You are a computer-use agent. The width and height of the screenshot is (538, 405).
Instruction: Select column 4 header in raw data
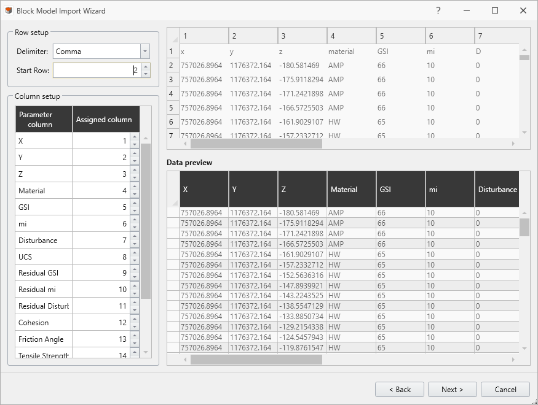352,36
